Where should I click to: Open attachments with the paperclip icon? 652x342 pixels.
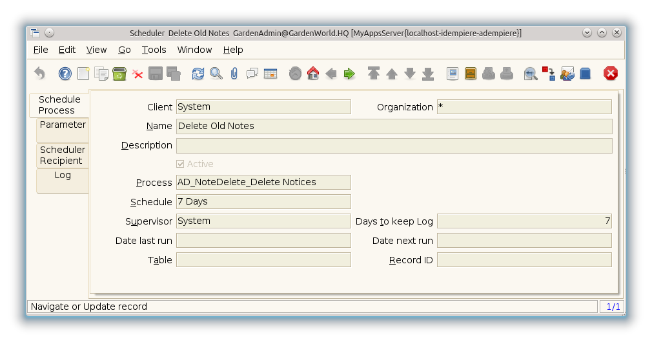(x=234, y=74)
